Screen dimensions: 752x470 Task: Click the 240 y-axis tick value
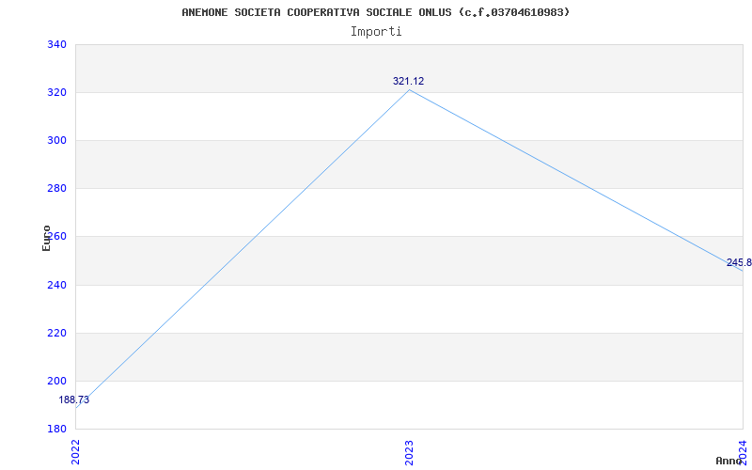click(x=56, y=285)
